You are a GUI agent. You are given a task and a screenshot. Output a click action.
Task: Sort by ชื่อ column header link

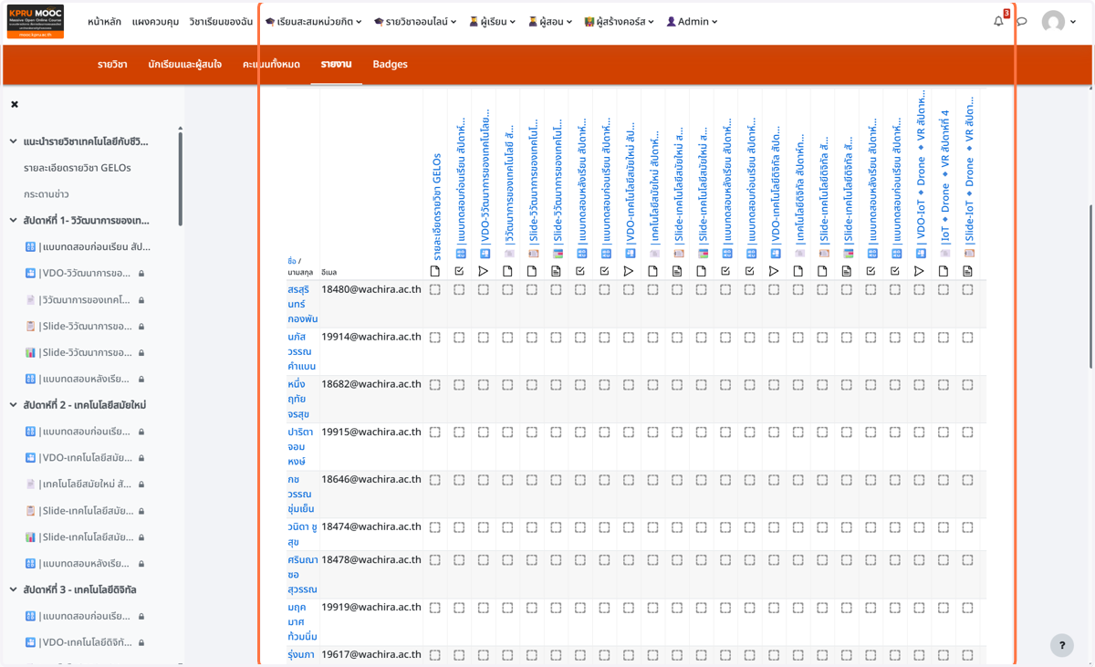[291, 261]
